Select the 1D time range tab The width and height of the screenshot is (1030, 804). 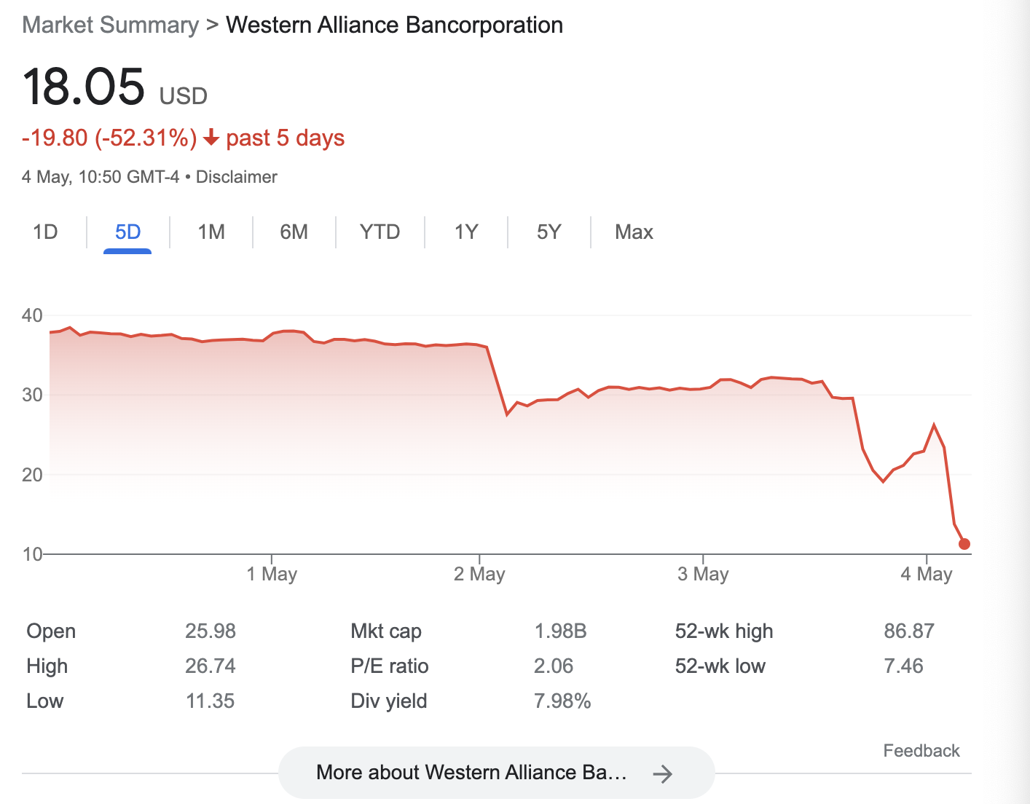(x=45, y=232)
